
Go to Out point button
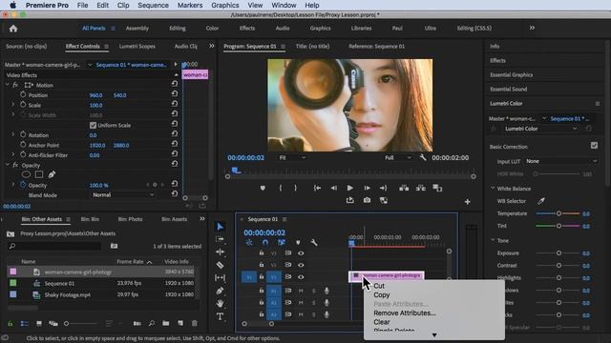[x=384, y=188]
